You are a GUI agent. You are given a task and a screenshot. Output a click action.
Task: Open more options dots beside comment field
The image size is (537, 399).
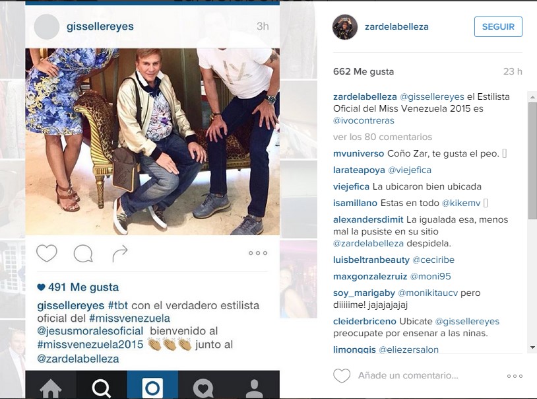515,376
